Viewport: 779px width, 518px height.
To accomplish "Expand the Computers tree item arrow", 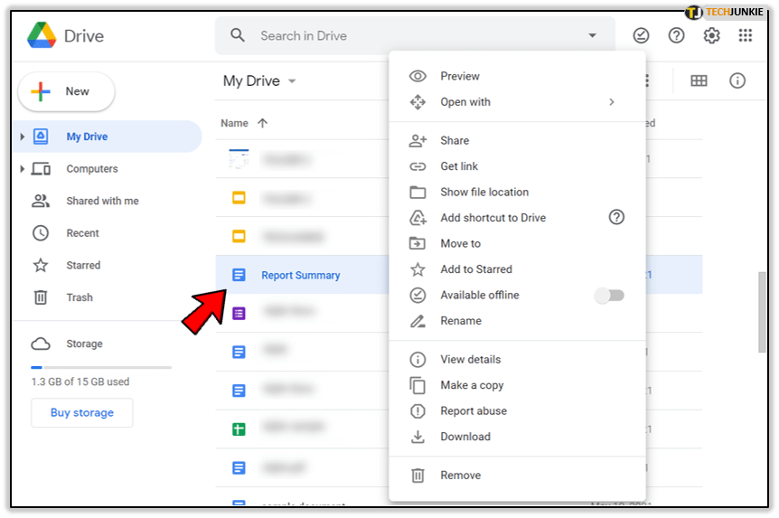I will pos(23,169).
